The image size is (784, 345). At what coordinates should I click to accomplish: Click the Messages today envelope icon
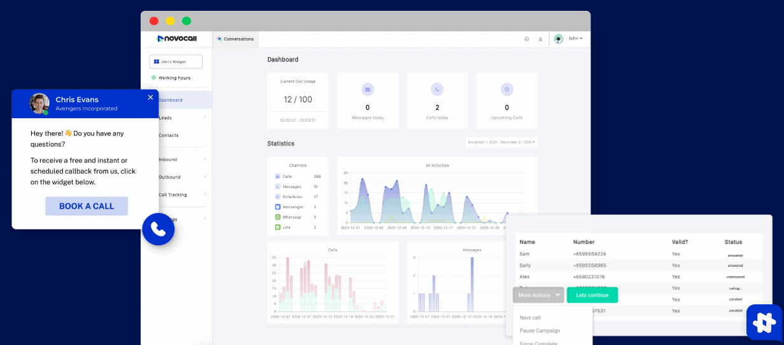tap(367, 89)
